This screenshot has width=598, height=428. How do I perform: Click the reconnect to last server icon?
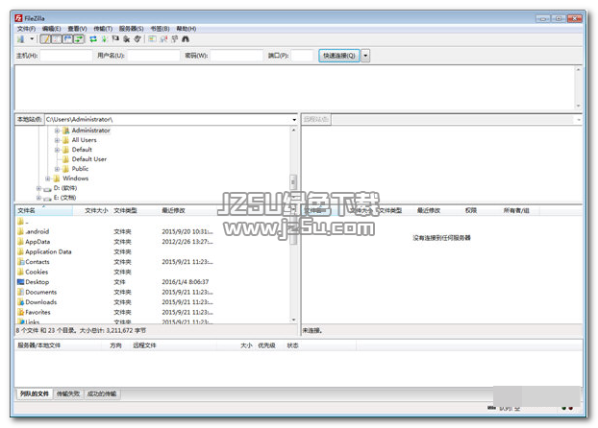click(x=137, y=38)
